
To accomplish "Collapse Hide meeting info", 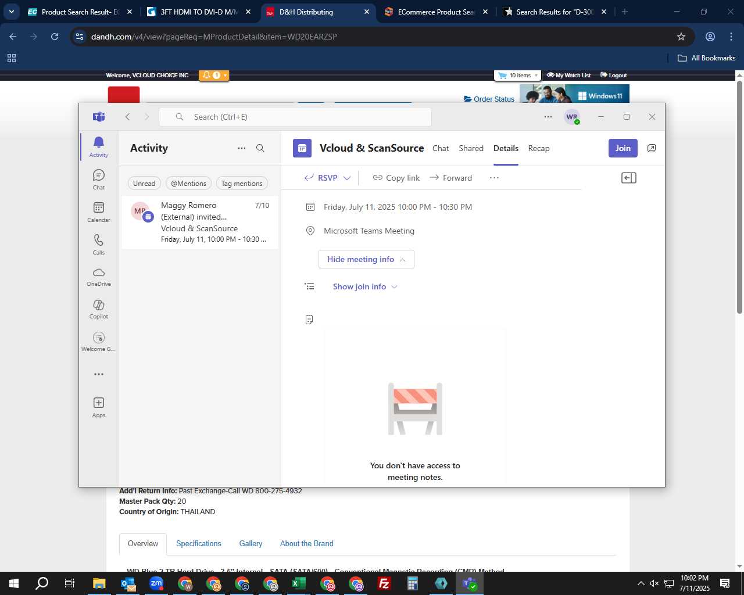I will 366,259.
